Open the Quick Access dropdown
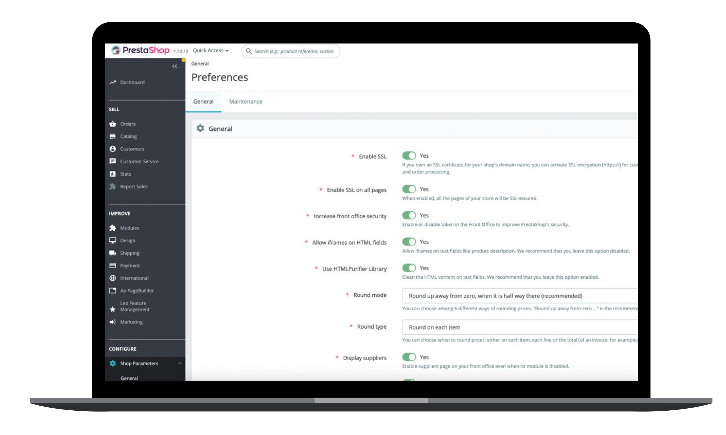This screenshot has width=726, height=435. click(x=211, y=50)
